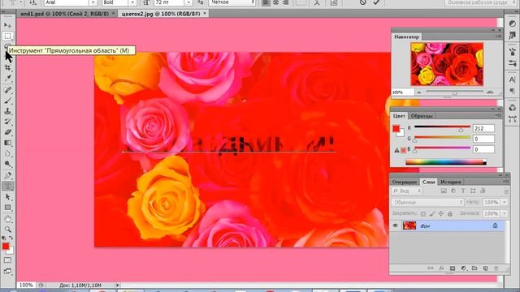Select the Move tool
The image size is (520, 292).
[x=7, y=25]
